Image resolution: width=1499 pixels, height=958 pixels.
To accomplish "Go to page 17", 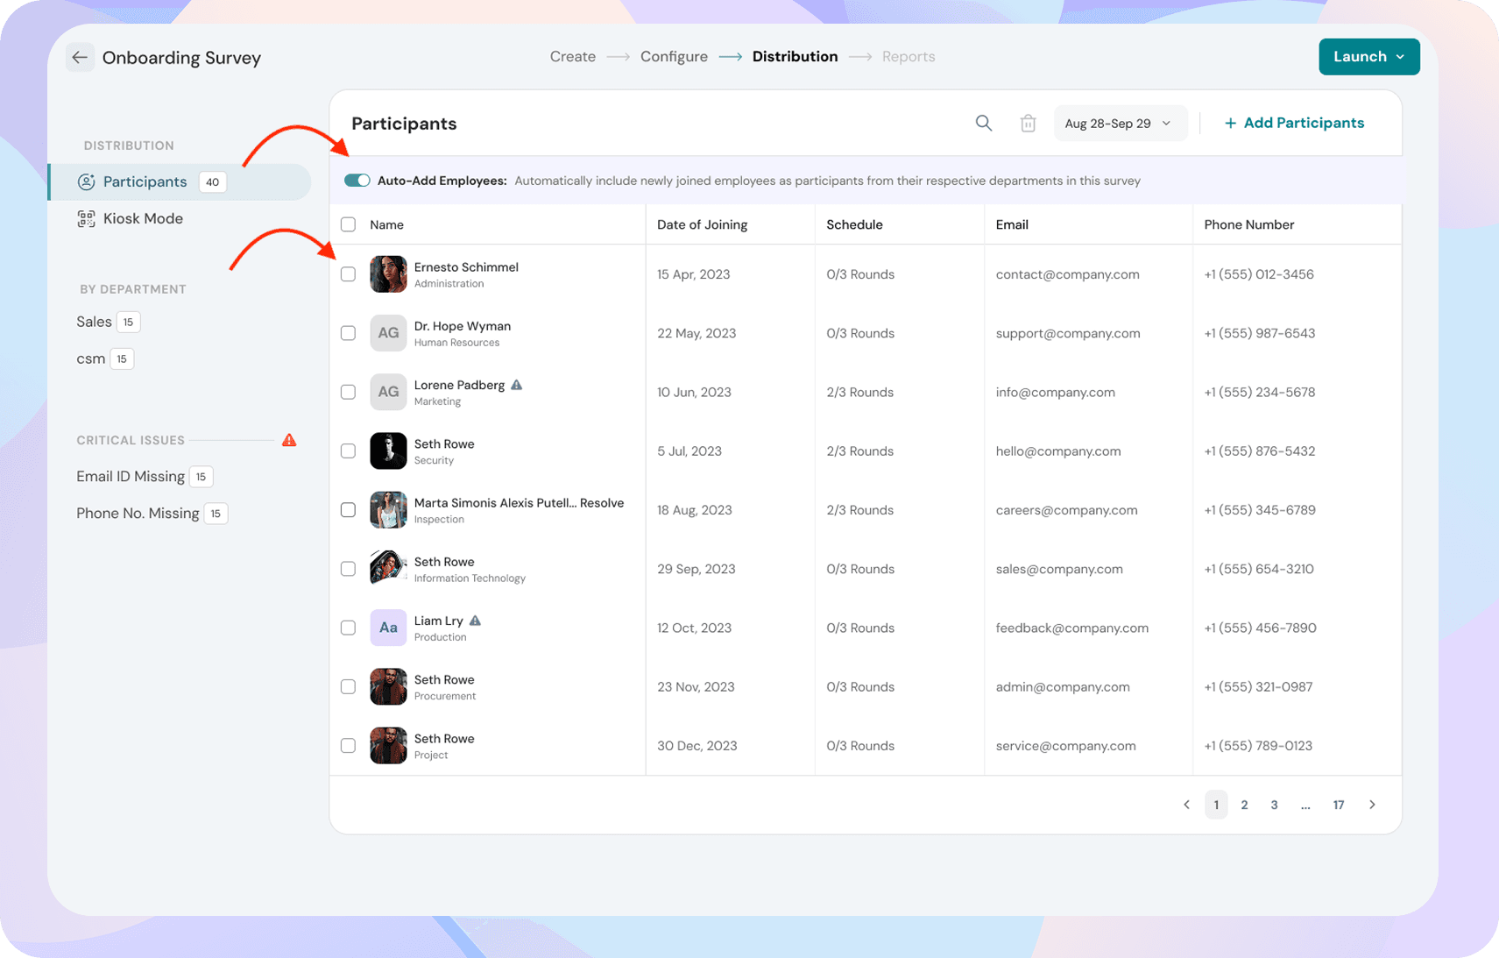I will [1339, 805].
